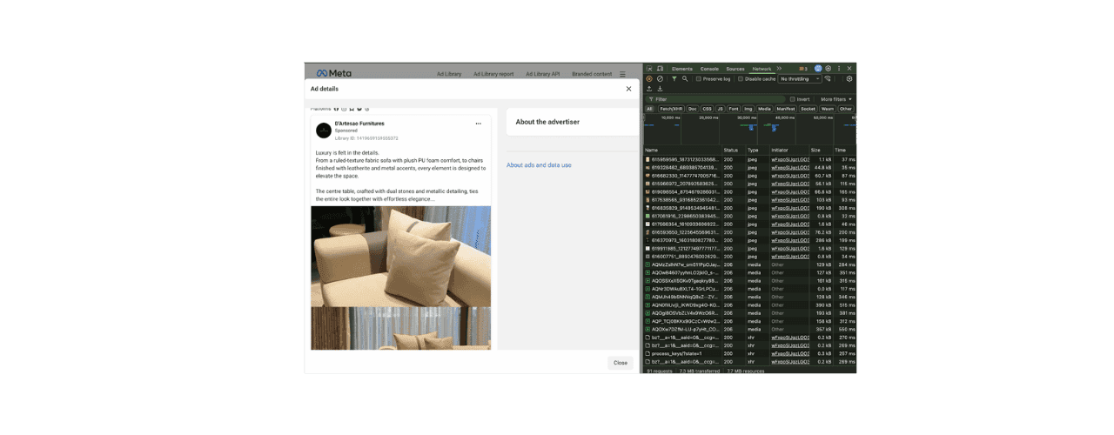
Task: Sort requests by the Status column
Action: tap(733, 150)
